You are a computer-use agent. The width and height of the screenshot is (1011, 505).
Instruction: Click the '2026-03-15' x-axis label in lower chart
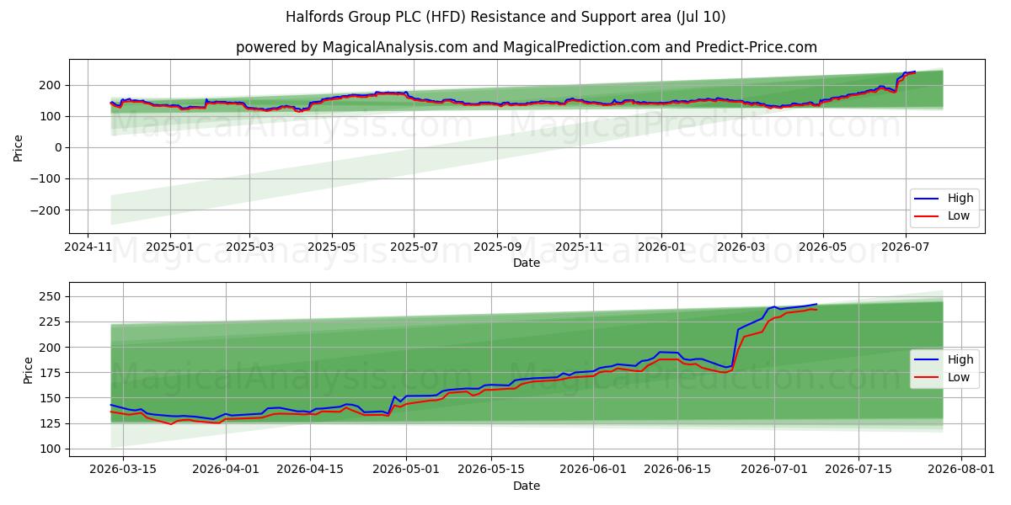tap(123, 471)
